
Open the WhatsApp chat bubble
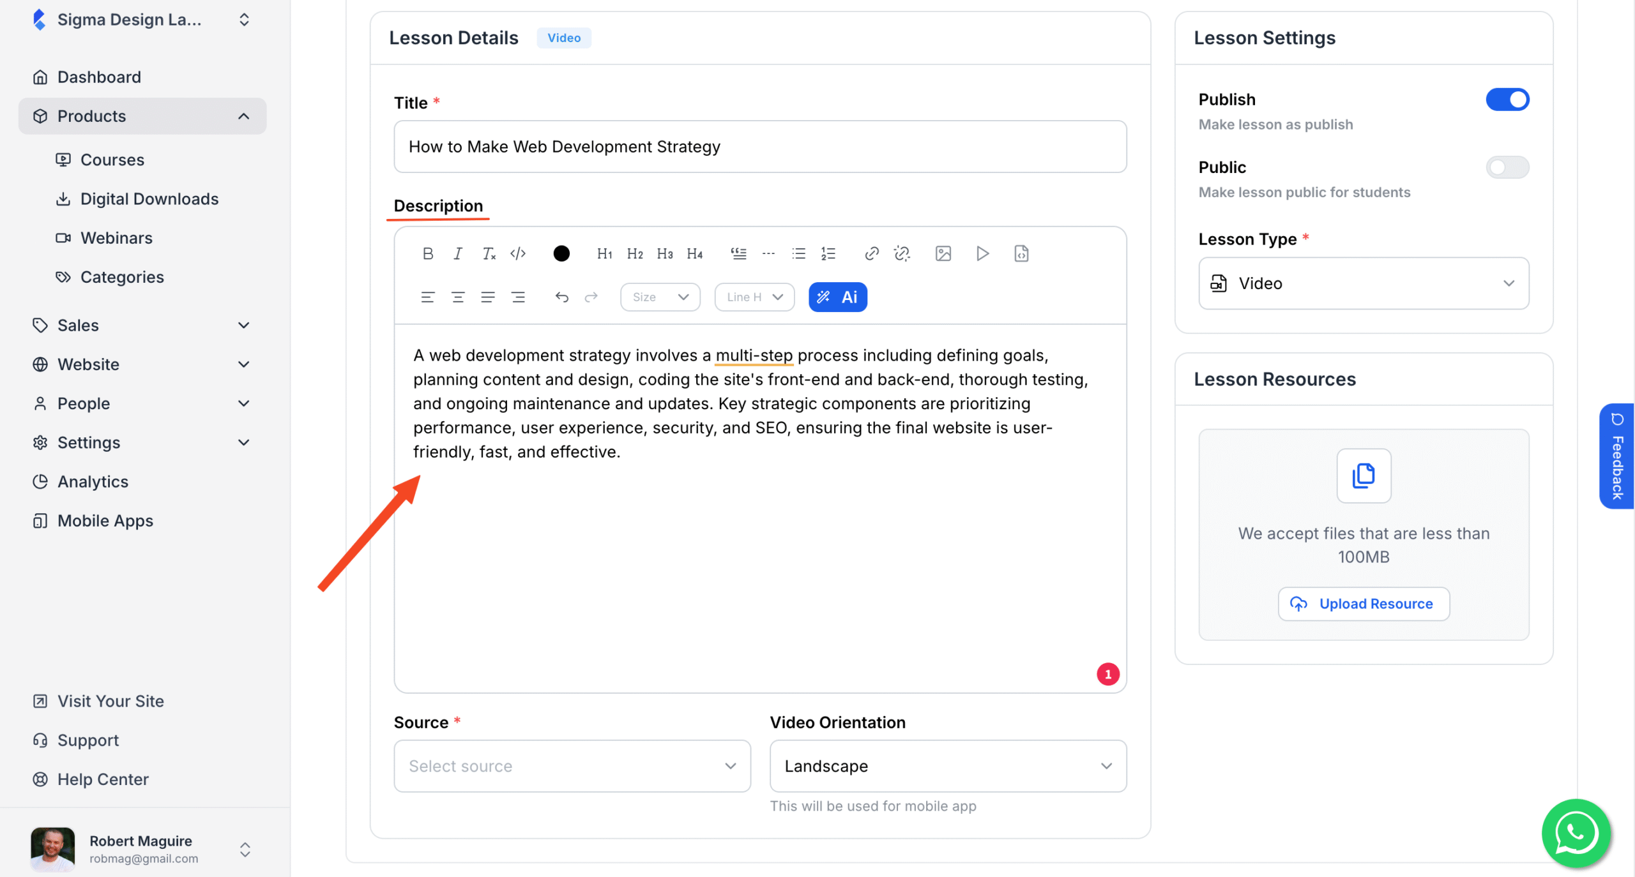(1575, 833)
